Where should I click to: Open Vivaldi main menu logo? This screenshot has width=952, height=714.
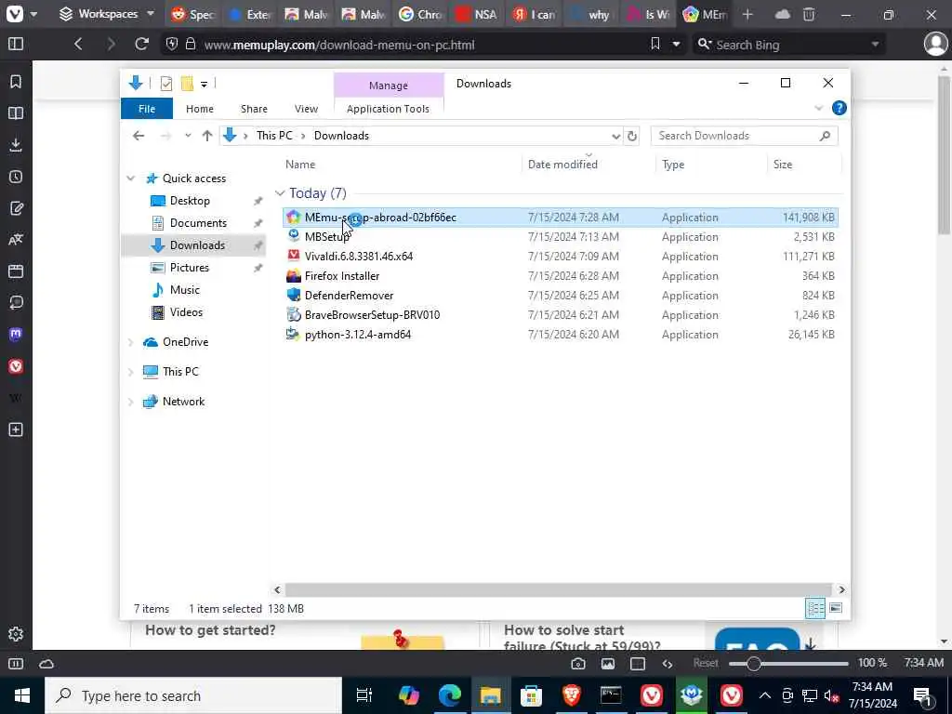pos(15,14)
